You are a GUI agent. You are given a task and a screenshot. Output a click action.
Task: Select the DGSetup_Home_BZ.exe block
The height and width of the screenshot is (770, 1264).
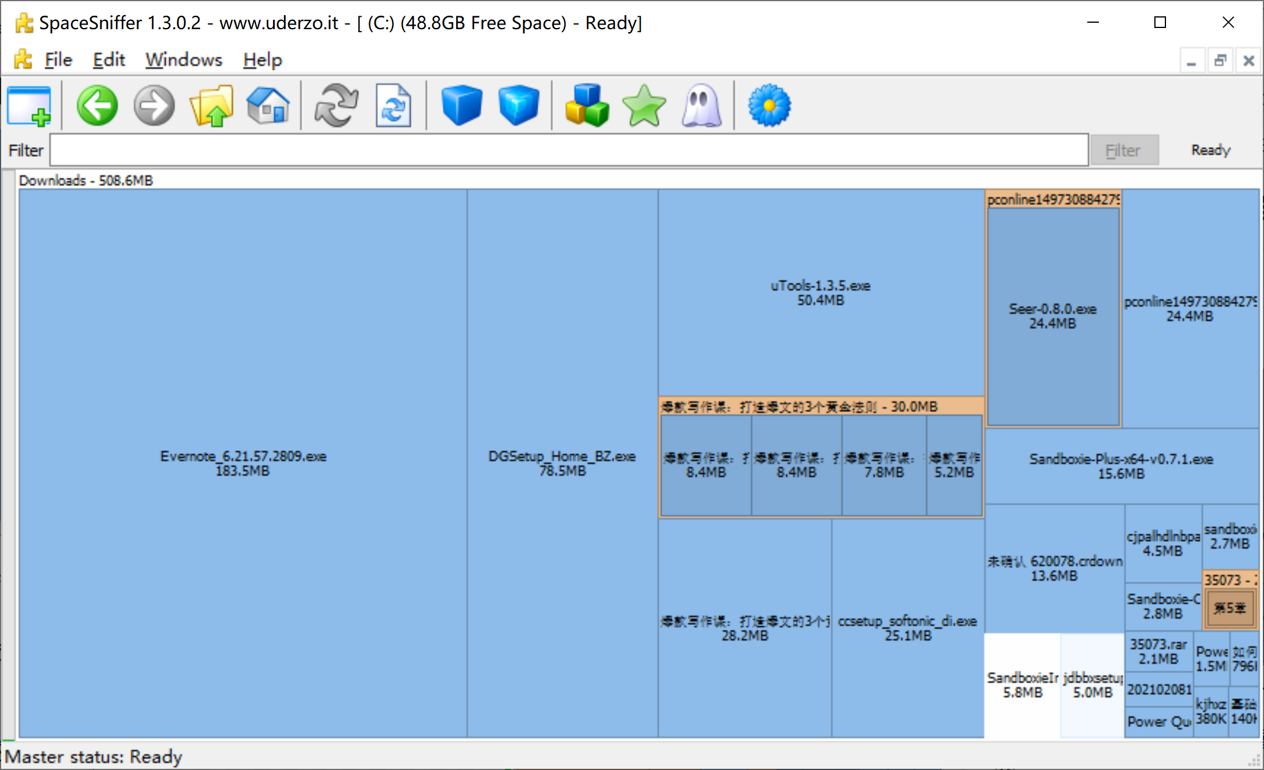pyautogui.click(x=562, y=463)
